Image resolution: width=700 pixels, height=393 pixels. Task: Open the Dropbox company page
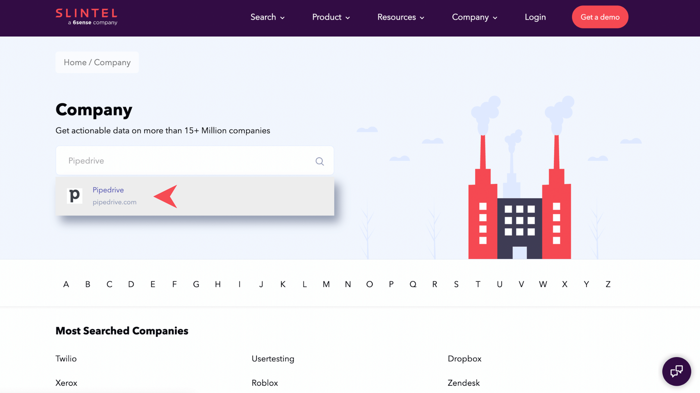(465, 359)
